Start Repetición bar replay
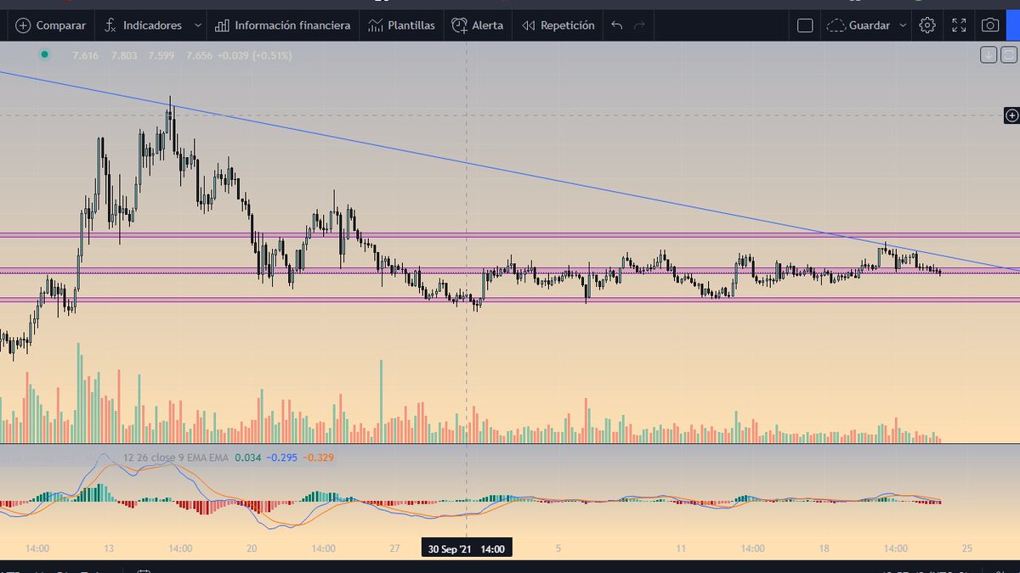Image resolution: width=1020 pixels, height=573 pixels. pyautogui.click(x=558, y=25)
